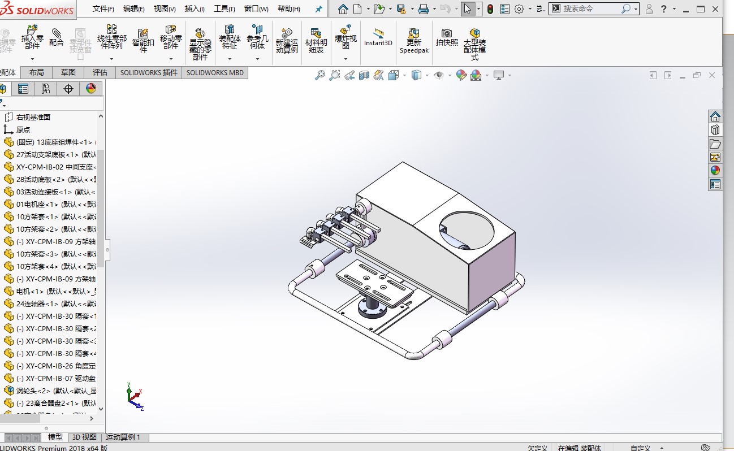This screenshot has height=451, width=734.
Task: Open the 视图(V) View menu
Action: click(165, 9)
